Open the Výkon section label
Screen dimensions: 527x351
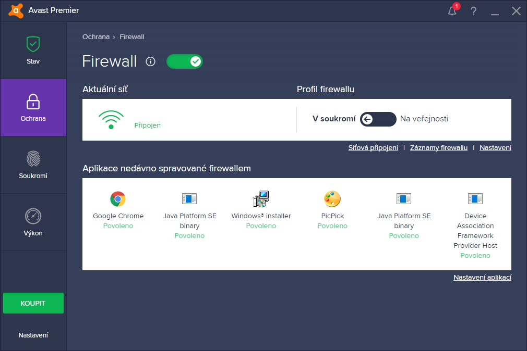[33, 233]
